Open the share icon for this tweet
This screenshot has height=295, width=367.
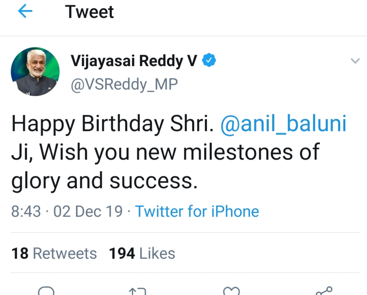(324, 291)
